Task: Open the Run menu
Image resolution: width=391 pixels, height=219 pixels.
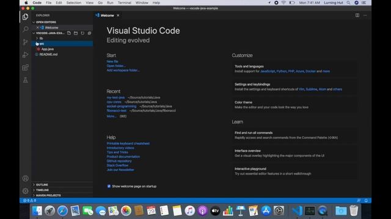Action: [110, 2]
